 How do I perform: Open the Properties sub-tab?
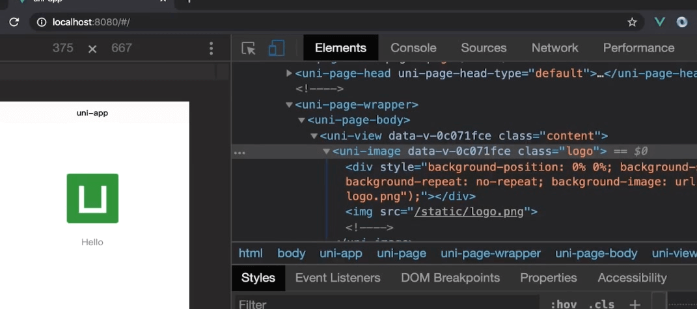(x=549, y=278)
